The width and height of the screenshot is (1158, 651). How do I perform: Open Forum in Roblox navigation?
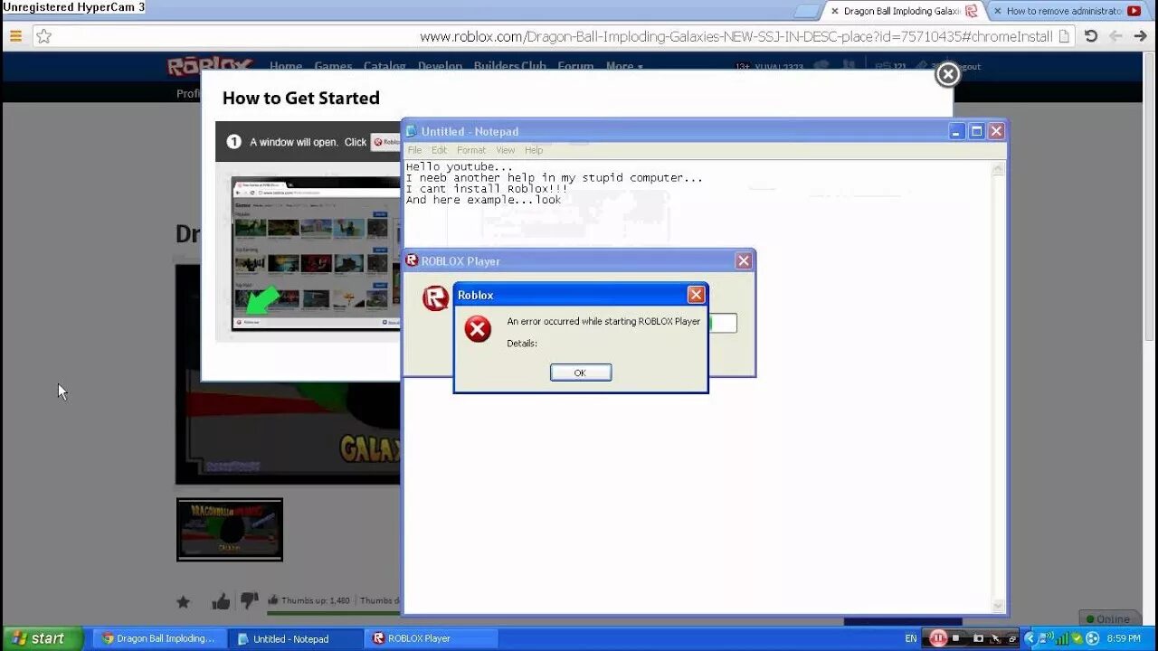pyautogui.click(x=575, y=66)
